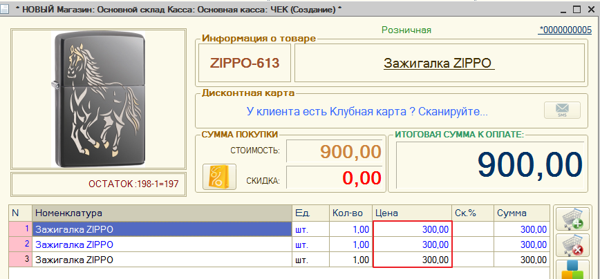Click the price cell 300,00 in row 2
600x279 pixels.
coord(412,244)
